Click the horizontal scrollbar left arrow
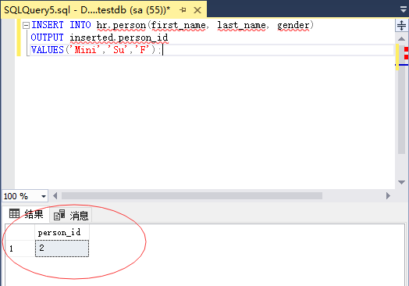 point(55,196)
